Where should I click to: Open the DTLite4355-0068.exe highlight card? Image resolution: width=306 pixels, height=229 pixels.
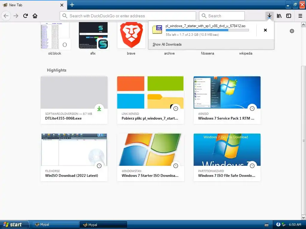(x=74, y=100)
